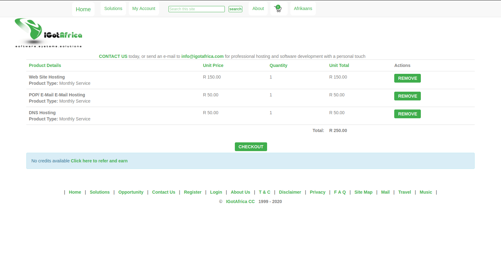Go to footer Register link
Image resolution: width=501 pixels, height=270 pixels.
point(193,192)
